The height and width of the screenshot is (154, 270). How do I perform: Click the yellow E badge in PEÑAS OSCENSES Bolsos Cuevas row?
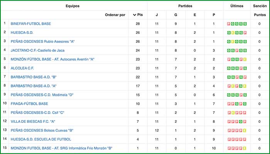point(245,131)
